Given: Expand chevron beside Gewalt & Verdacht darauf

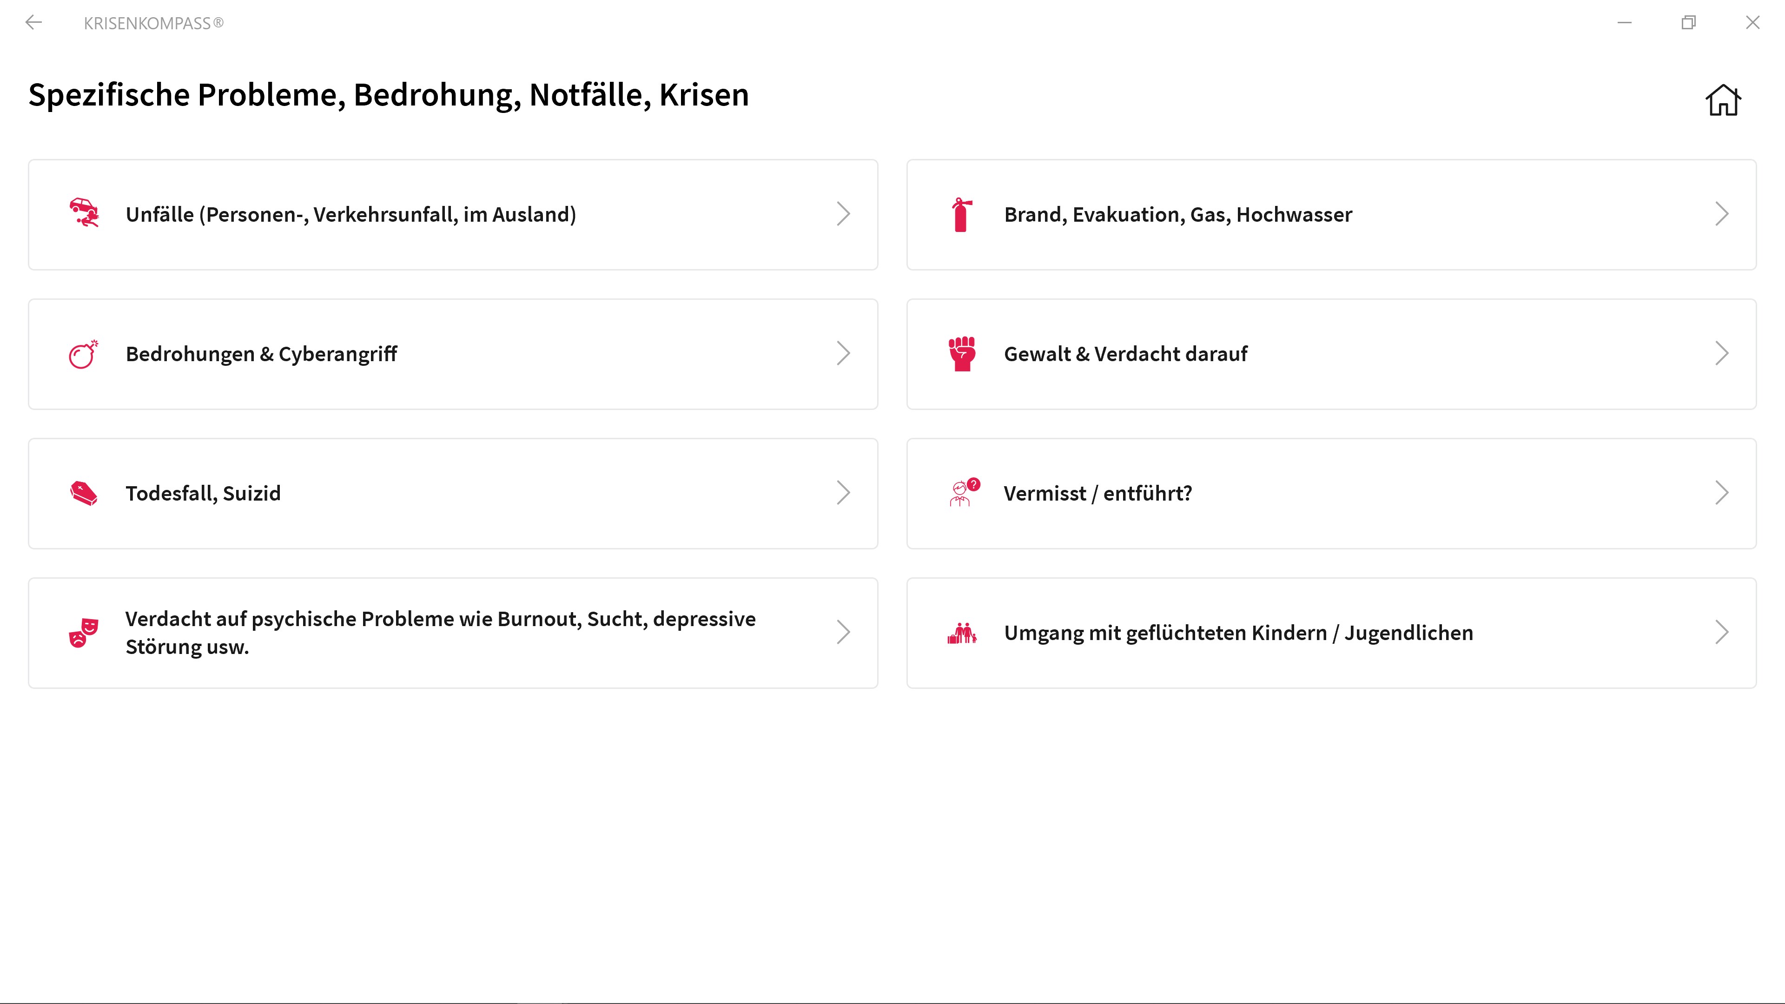Looking at the screenshot, I should [x=1721, y=353].
